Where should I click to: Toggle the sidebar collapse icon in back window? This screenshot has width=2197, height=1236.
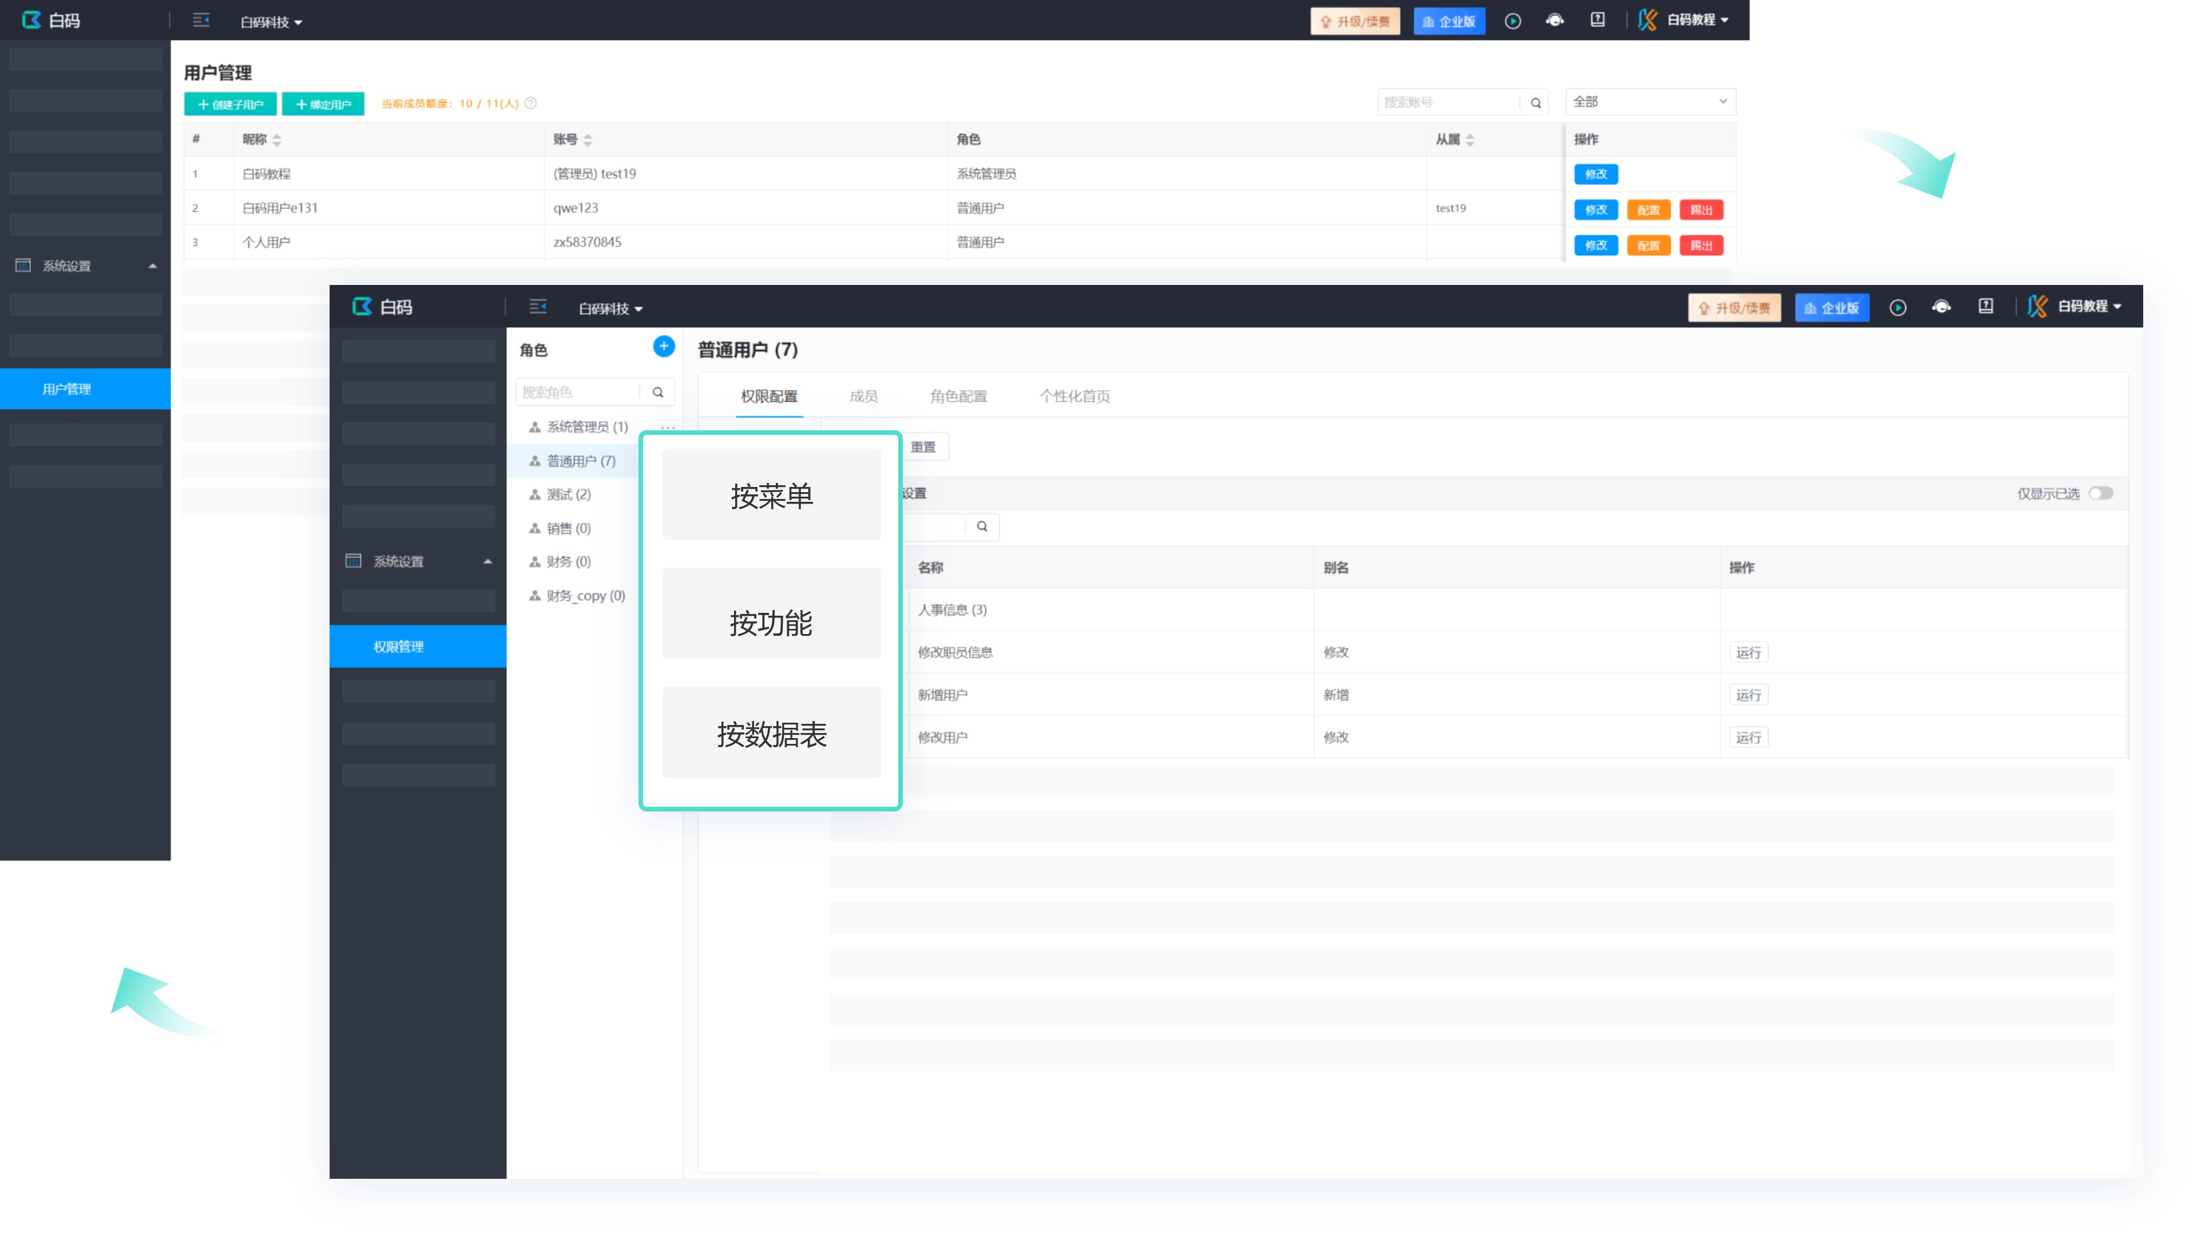(201, 19)
